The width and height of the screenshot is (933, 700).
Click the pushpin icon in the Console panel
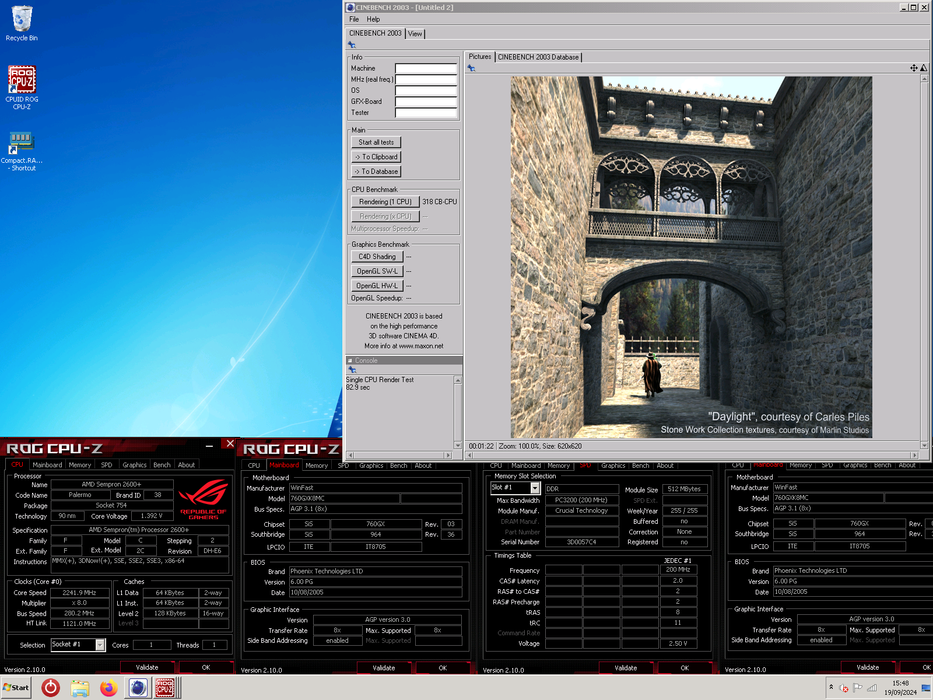352,369
